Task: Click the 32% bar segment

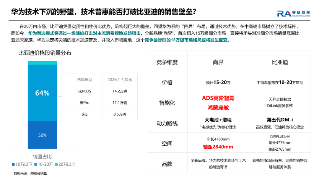Action: pos(42,135)
